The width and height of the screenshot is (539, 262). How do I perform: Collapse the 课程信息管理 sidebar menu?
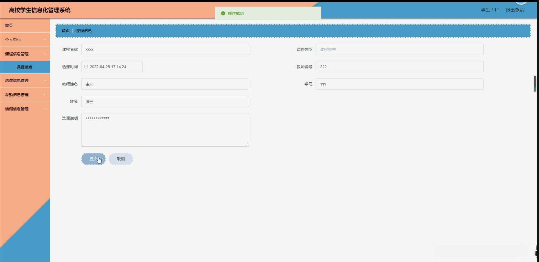25,54
